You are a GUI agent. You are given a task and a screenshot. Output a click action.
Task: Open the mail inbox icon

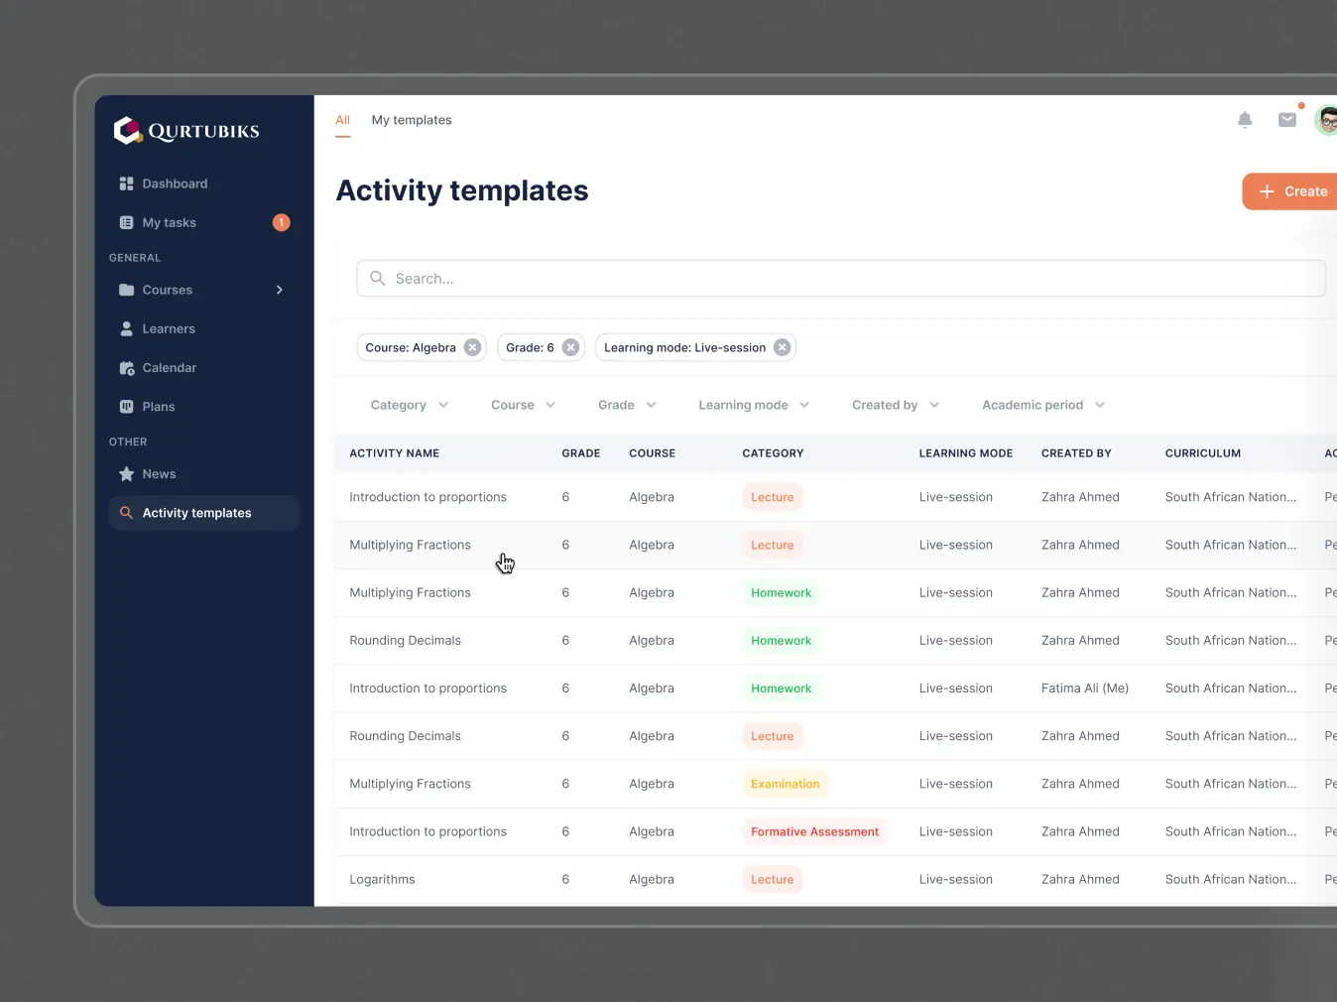click(1287, 120)
